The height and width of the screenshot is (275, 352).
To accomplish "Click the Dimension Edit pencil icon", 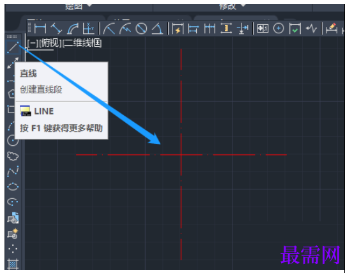I will [x=332, y=29].
